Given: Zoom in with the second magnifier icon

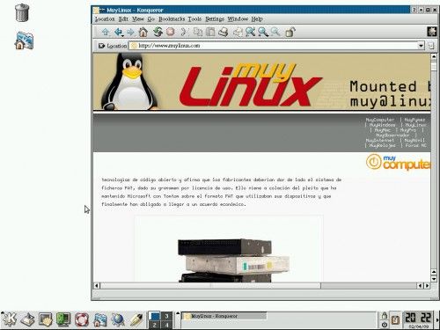Looking at the screenshot, I should pyautogui.click(x=263, y=32).
